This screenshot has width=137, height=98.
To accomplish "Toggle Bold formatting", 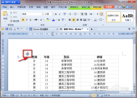I will coord(23,20).
